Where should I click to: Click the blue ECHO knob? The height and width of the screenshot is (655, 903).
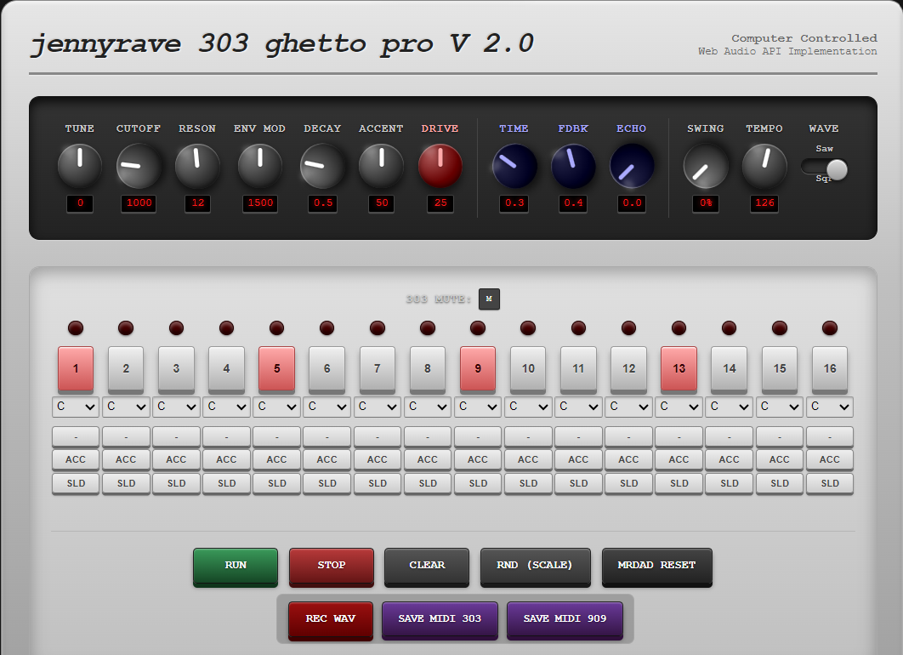pos(632,166)
